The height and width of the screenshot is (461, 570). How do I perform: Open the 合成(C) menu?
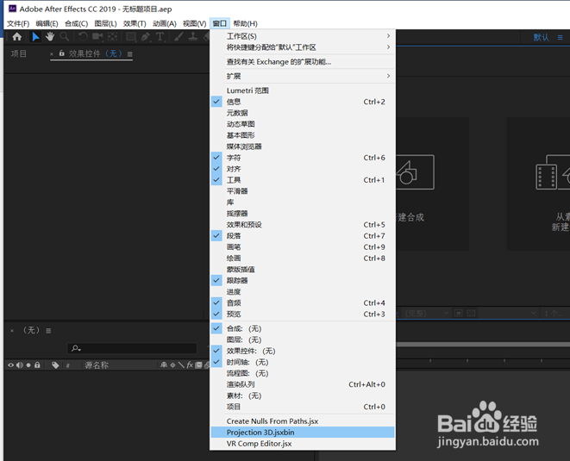77,23
